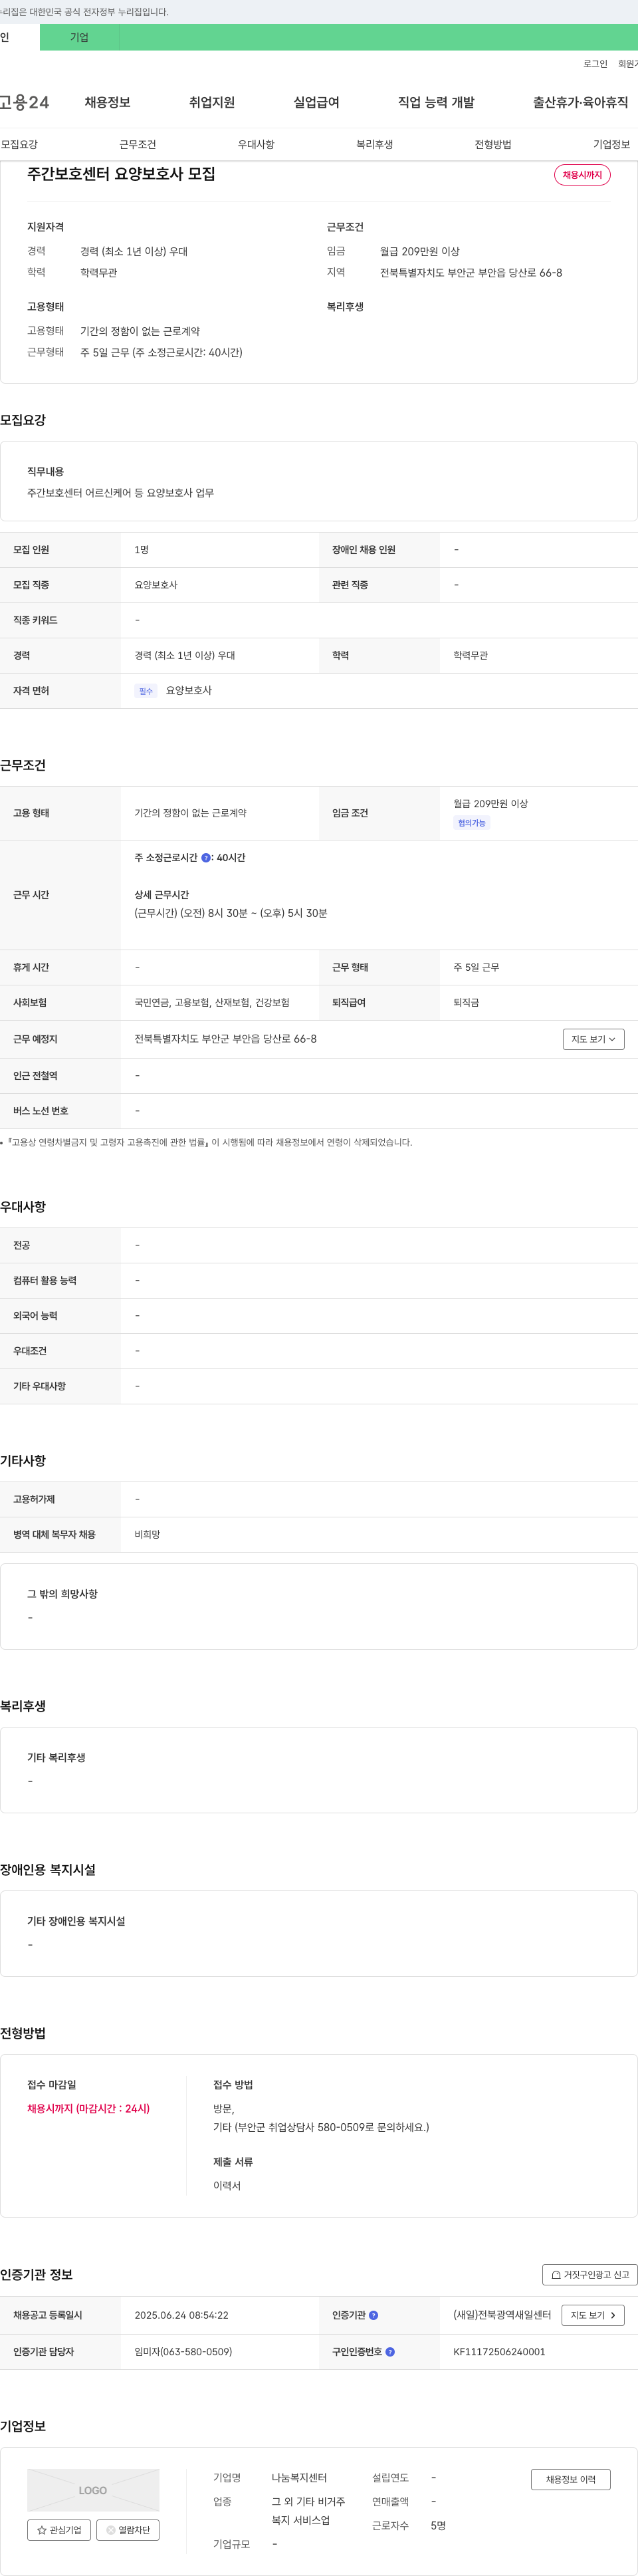The image size is (638, 2576).
Task: Open the 직업 능력 개발 menu
Action: 436,102
